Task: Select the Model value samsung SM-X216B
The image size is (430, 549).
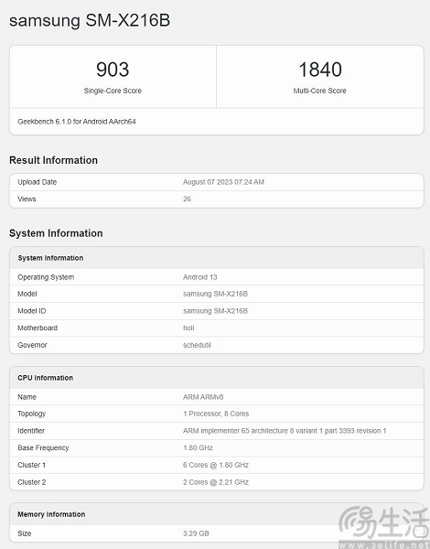Action: 215,294
